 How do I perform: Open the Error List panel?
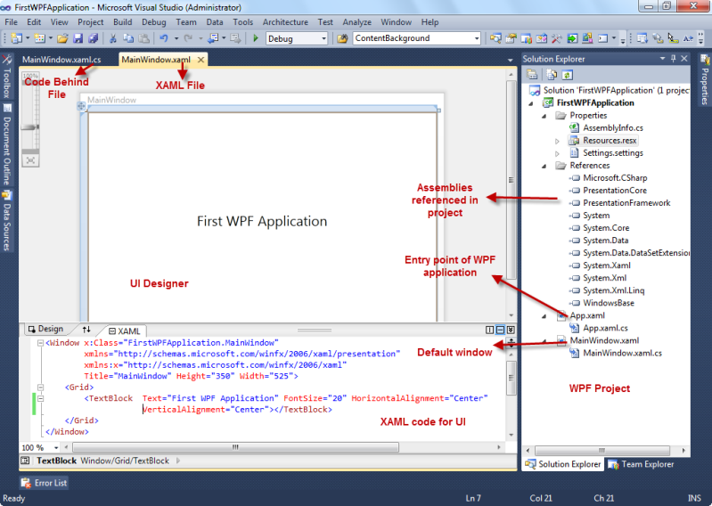coord(44,483)
